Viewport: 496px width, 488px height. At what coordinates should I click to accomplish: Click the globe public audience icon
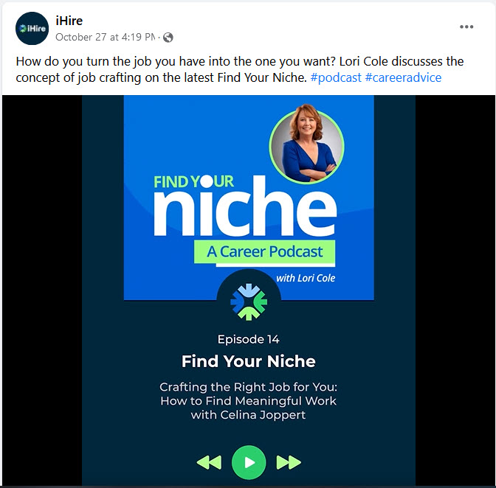click(168, 38)
